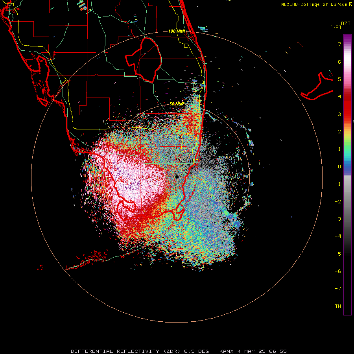Viewport: 354px width, 354px height.
Task: Click the -6 value on the color scale
Action: pyautogui.click(x=338, y=271)
